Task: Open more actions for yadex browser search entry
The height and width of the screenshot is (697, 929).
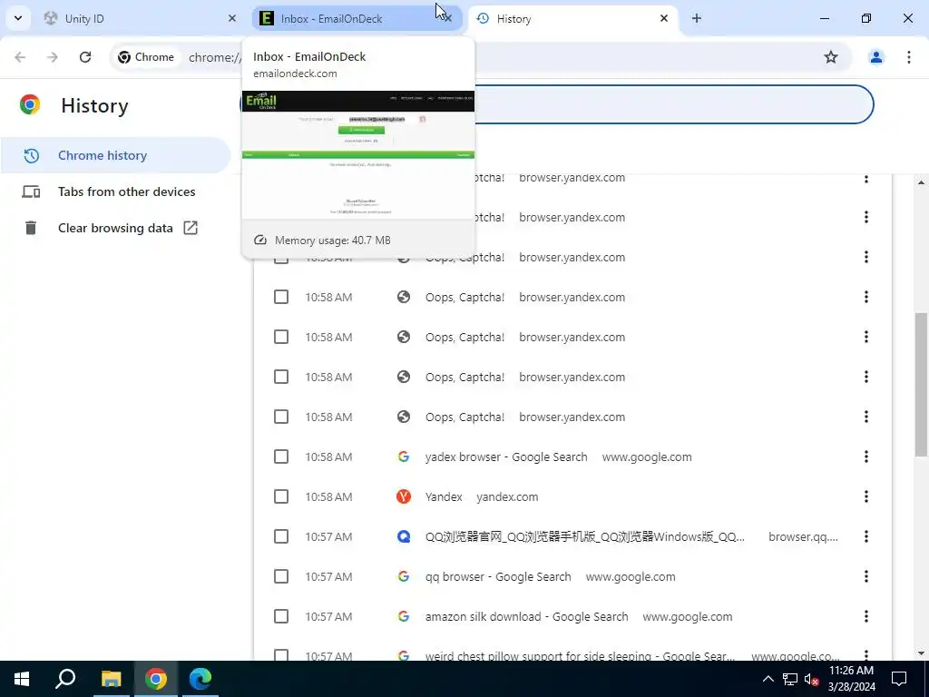Action: tap(866, 456)
